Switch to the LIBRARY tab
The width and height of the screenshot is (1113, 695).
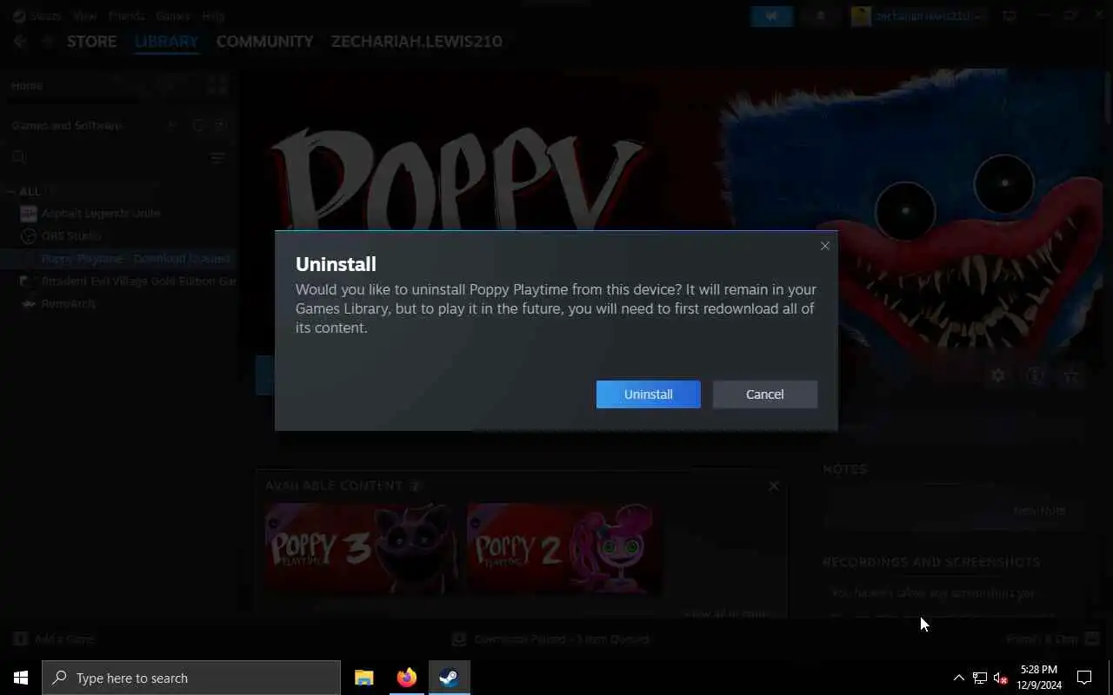click(166, 41)
